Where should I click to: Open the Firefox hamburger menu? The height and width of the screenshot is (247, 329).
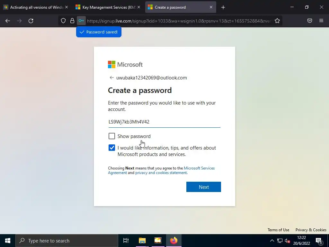(321, 21)
